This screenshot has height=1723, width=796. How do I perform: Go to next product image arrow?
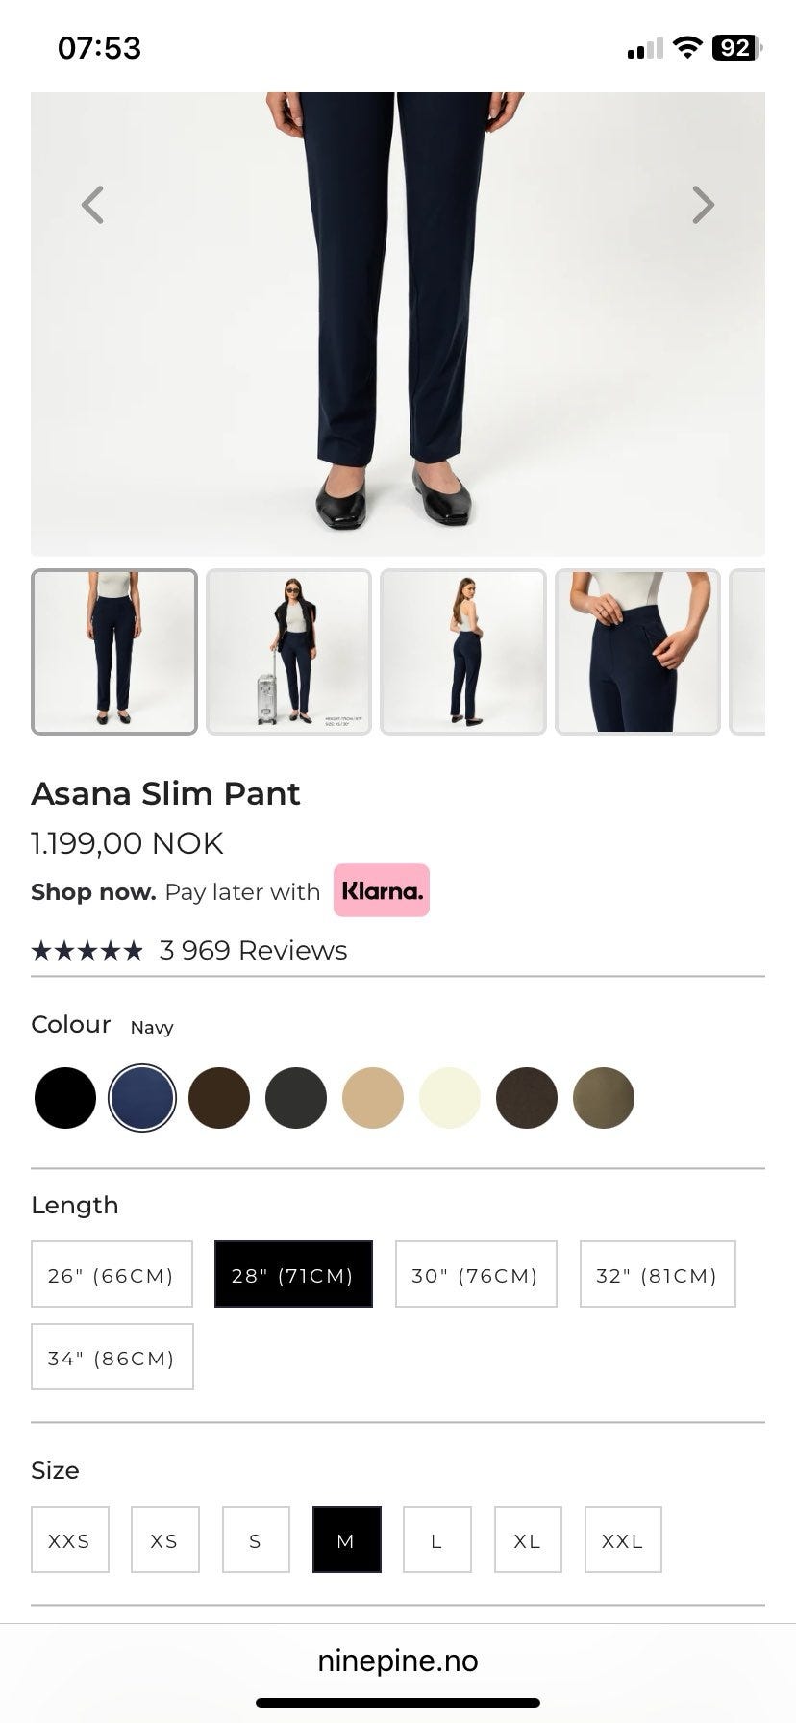coord(703,205)
